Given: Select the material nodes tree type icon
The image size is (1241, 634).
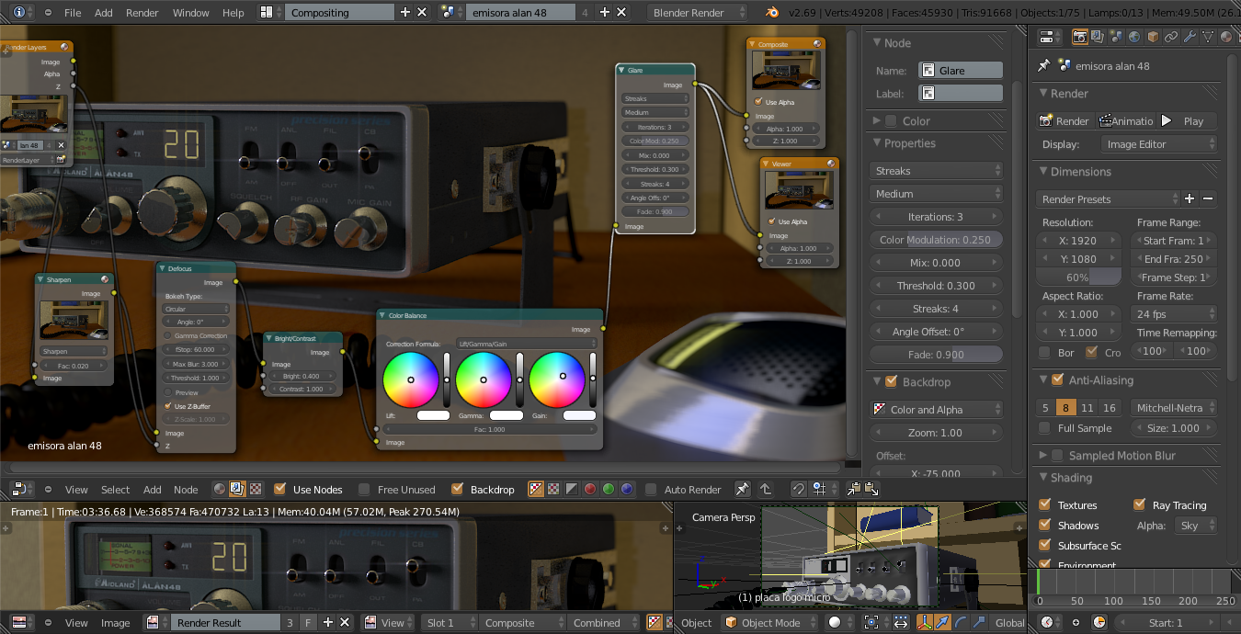Looking at the screenshot, I should click(220, 490).
